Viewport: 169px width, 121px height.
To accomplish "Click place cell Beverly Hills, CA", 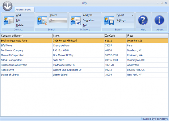I will pyautogui.click(x=147, y=70).
